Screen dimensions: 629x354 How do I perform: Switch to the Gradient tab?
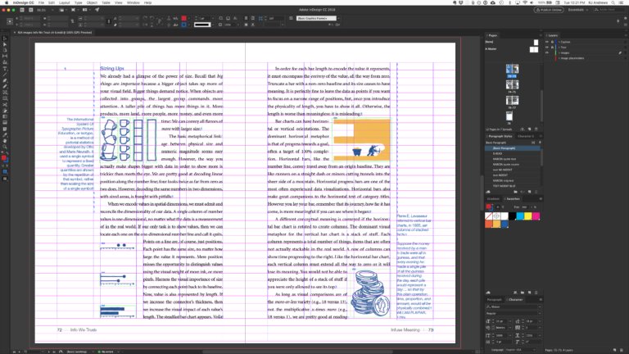click(493, 198)
